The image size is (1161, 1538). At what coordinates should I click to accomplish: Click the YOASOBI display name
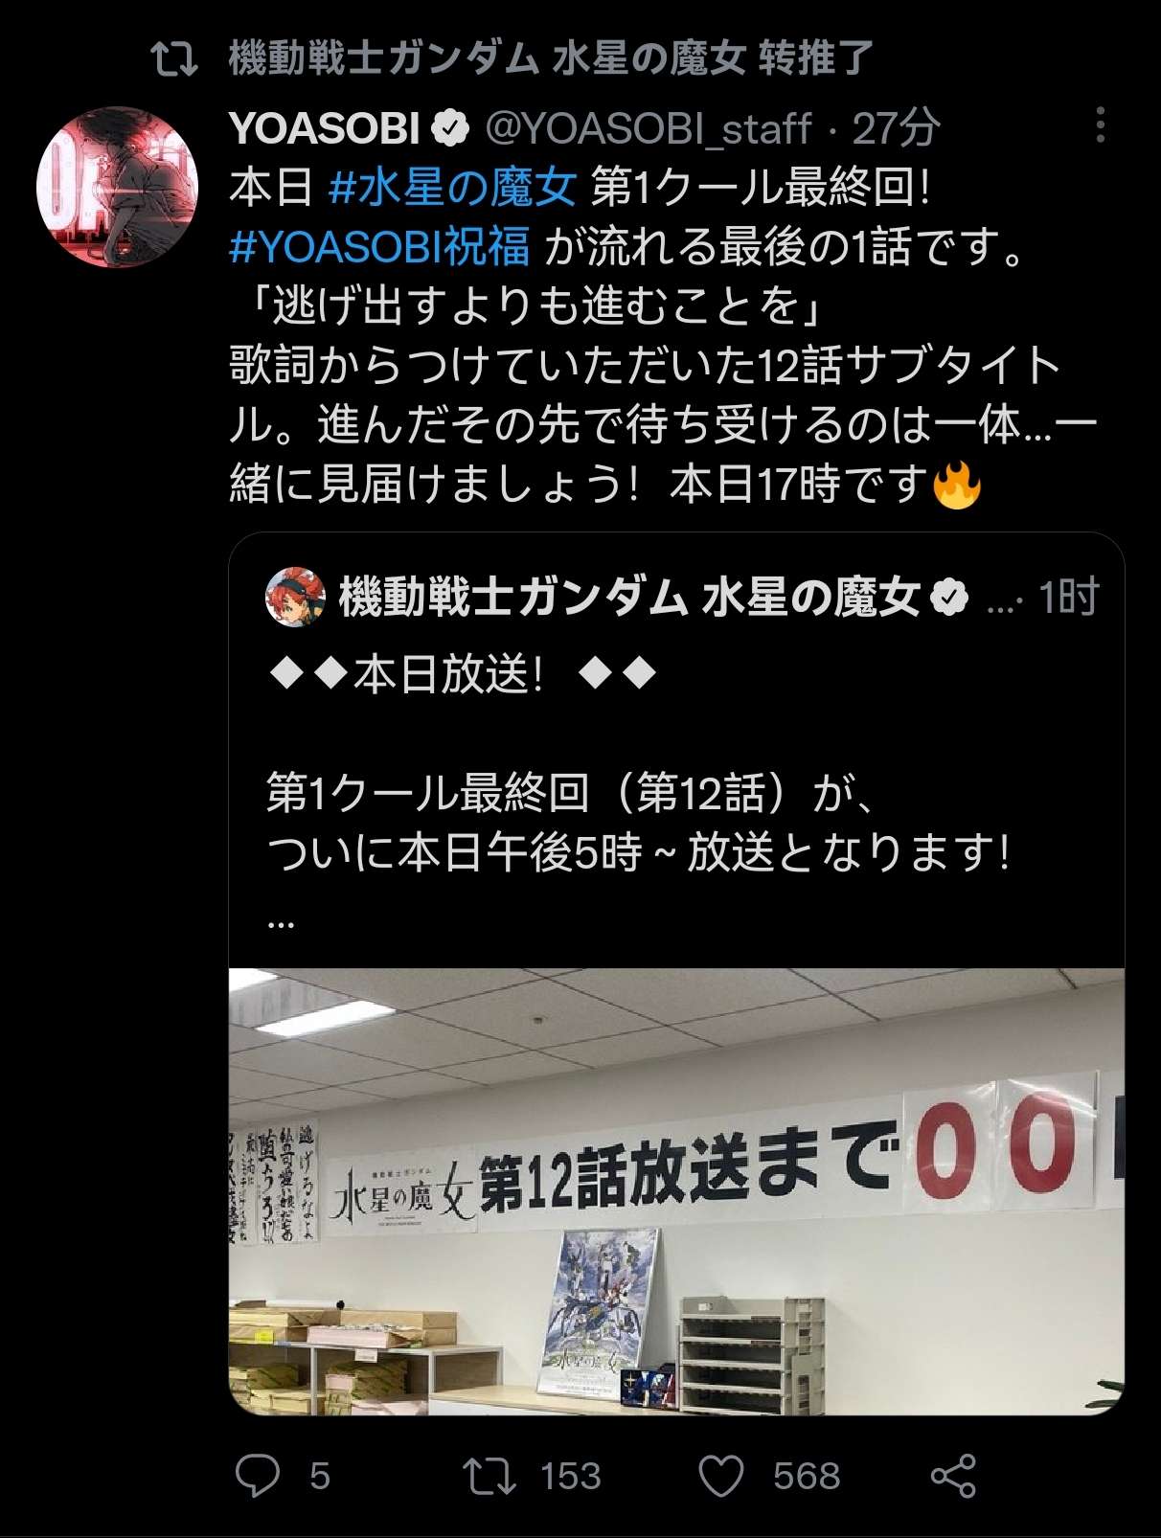click(325, 128)
